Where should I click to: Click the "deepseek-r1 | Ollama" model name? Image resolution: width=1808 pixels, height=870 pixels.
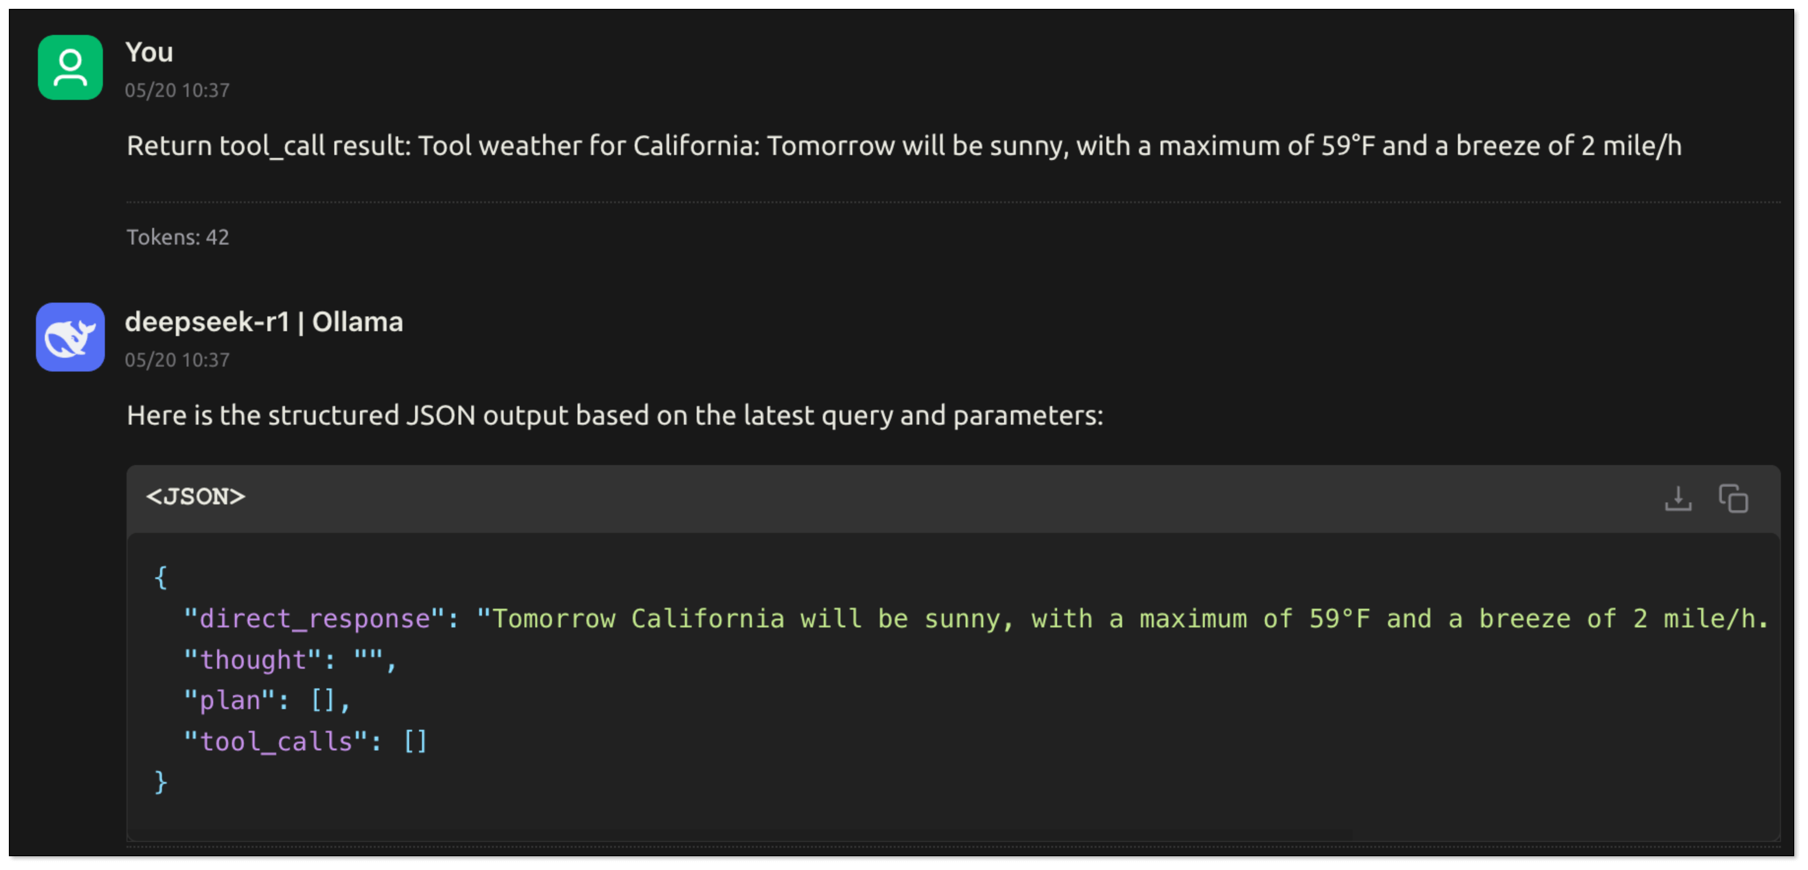[x=264, y=321]
